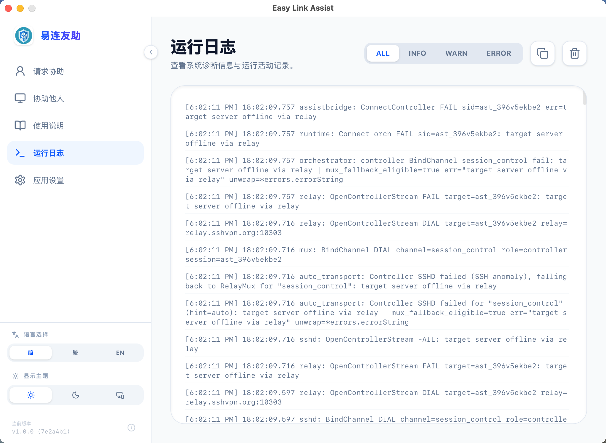Screen dimensions: 606x443
Task: Open 请求协助 via its person icon
Action: [20, 71]
